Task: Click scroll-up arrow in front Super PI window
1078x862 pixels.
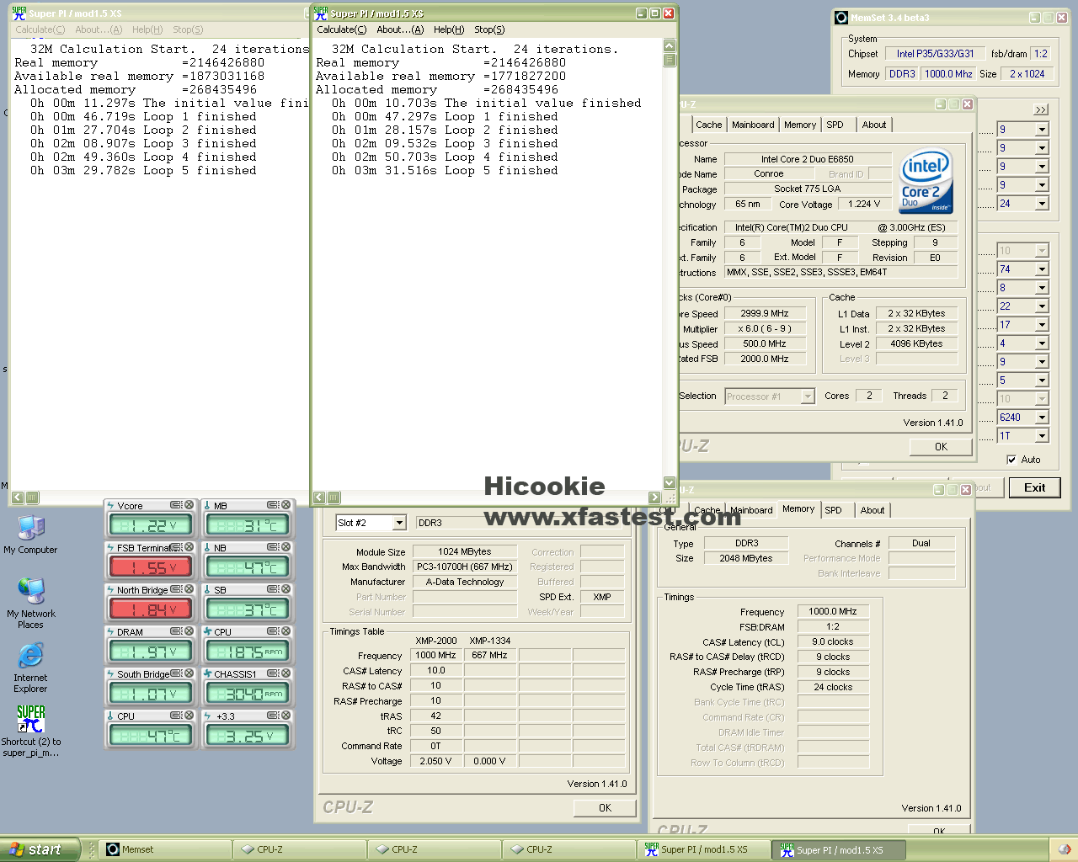Action: (x=670, y=46)
